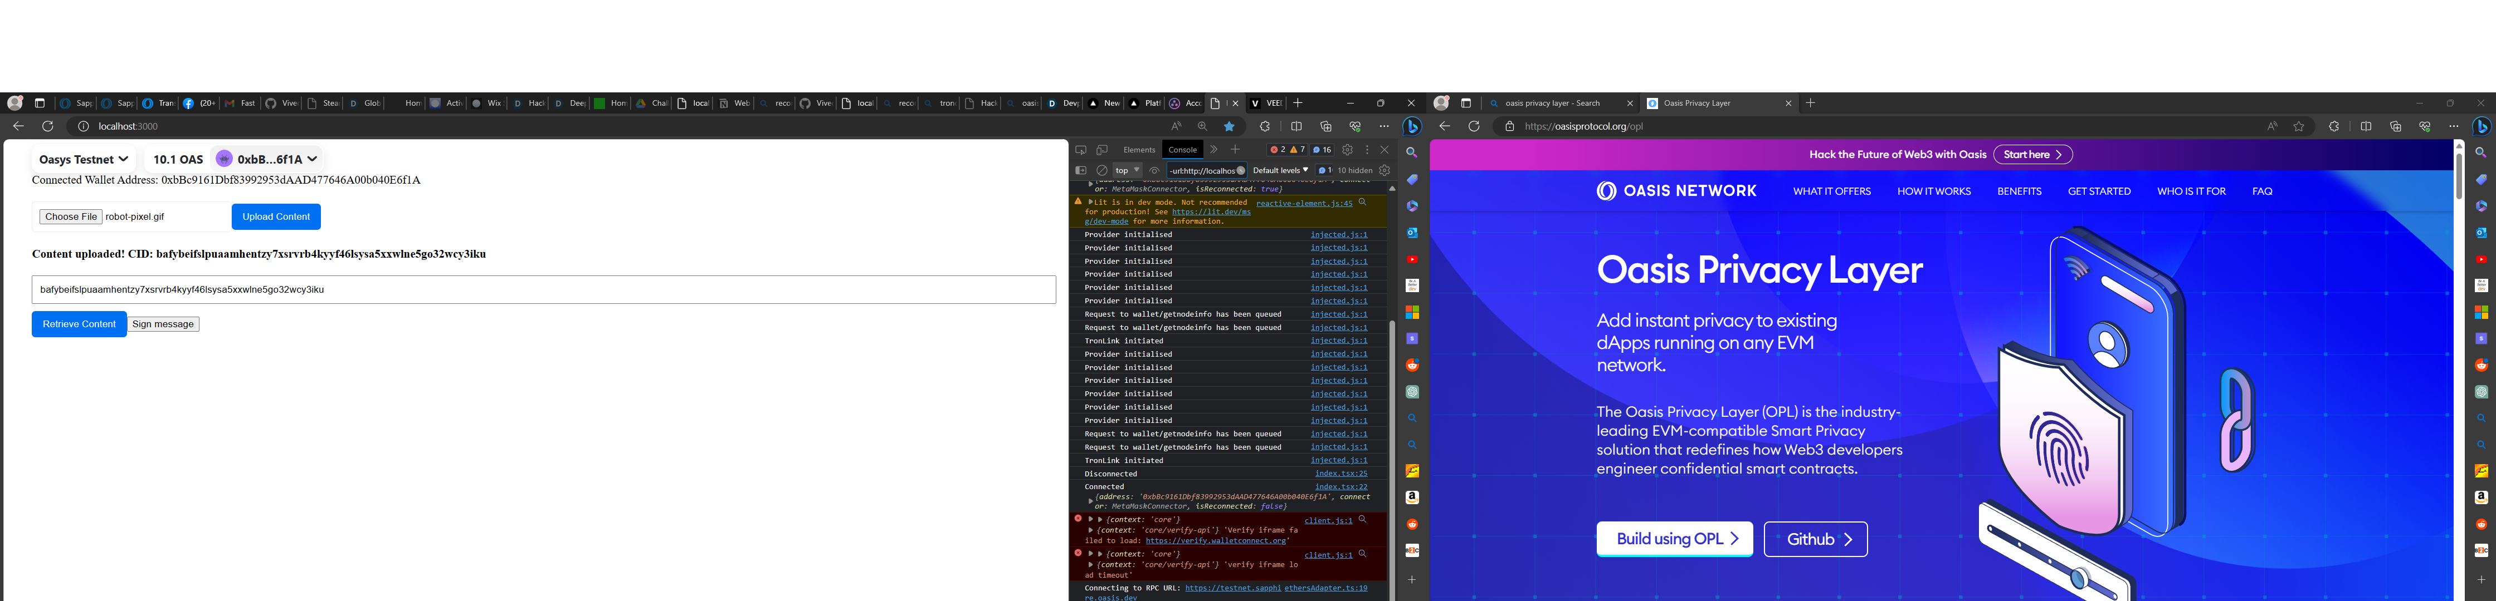
Task: Click the CID text input field
Action: click(543, 289)
